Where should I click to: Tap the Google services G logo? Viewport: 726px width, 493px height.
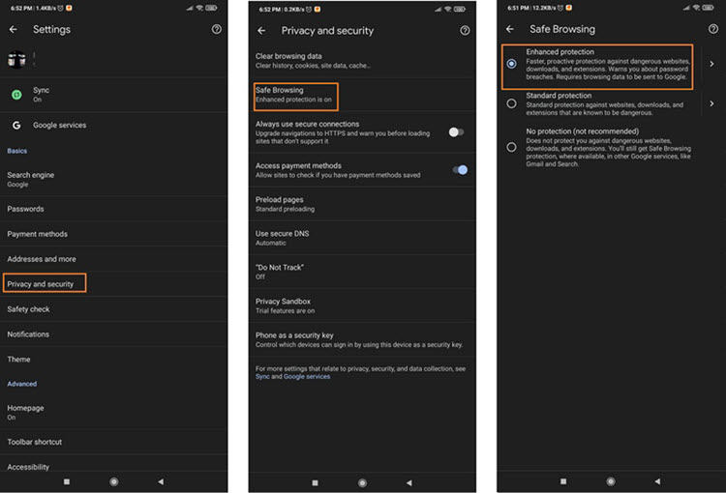[x=16, y=126]
